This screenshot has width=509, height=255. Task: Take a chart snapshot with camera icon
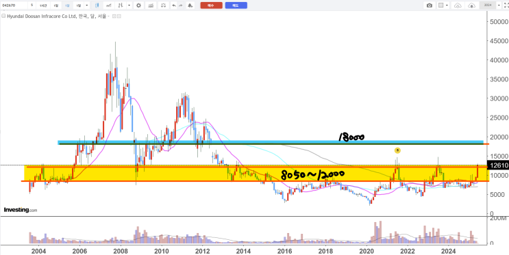[x=430, y=5]
